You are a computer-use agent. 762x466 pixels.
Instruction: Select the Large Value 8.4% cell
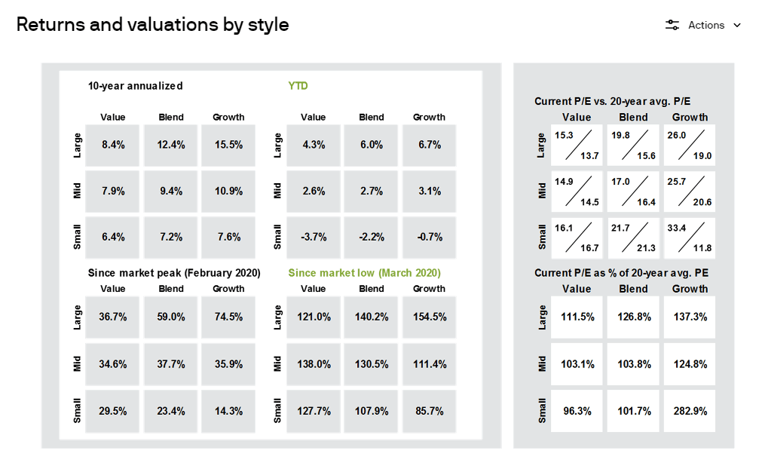pos(112,145)
